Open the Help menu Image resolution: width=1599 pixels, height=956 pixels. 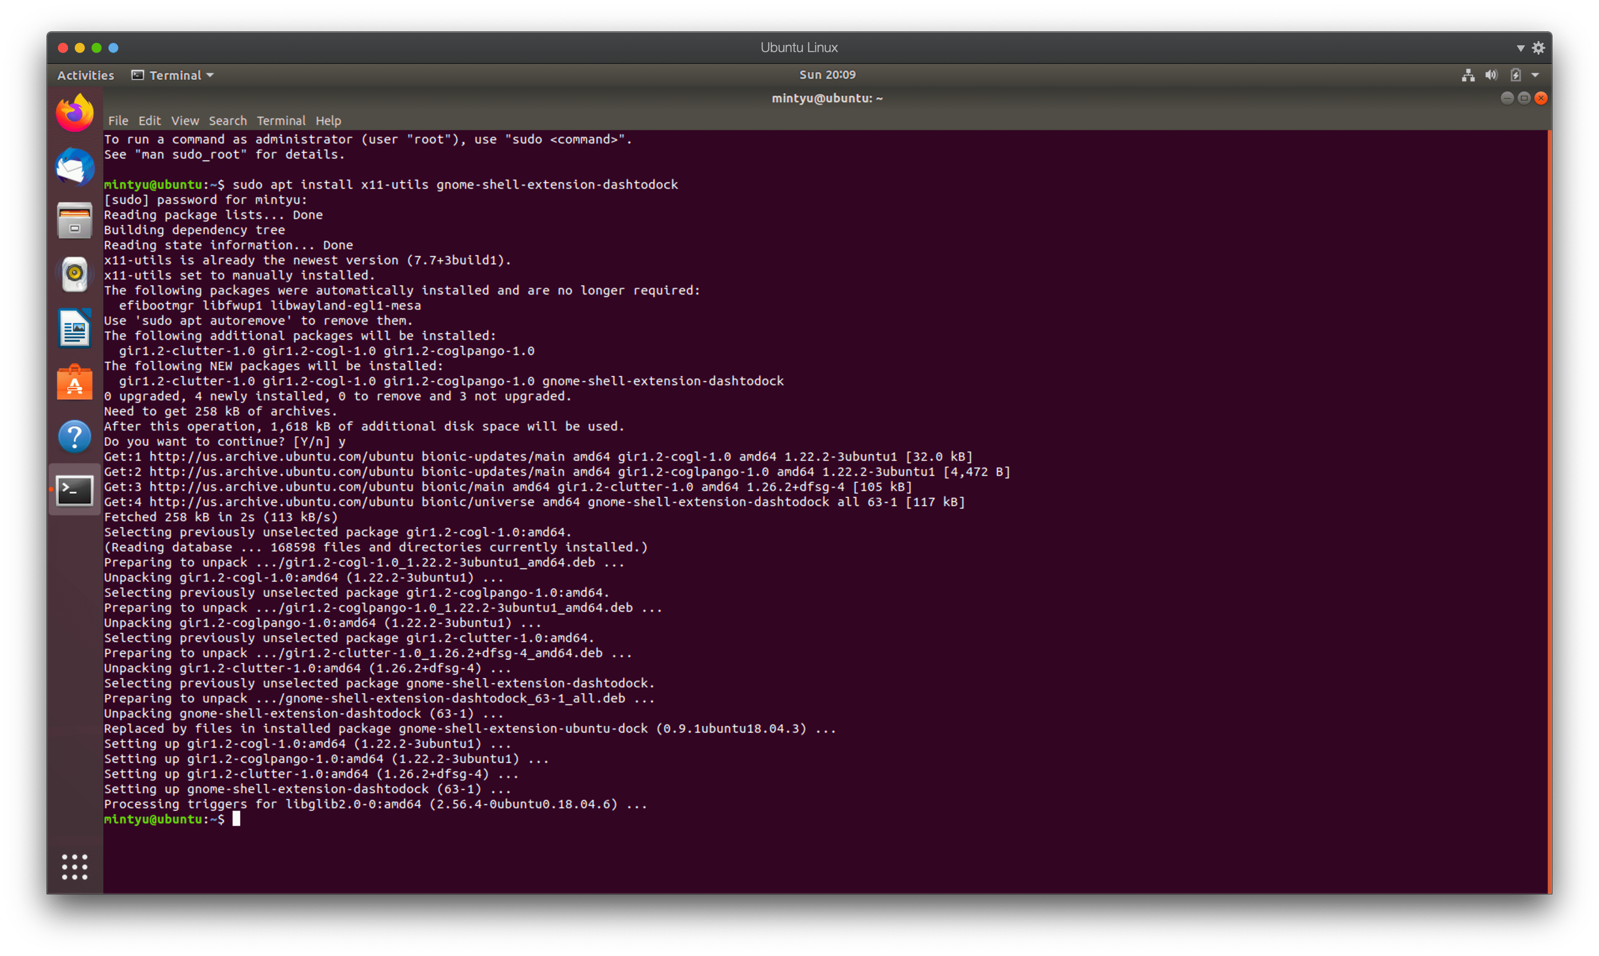pos(328,120)
